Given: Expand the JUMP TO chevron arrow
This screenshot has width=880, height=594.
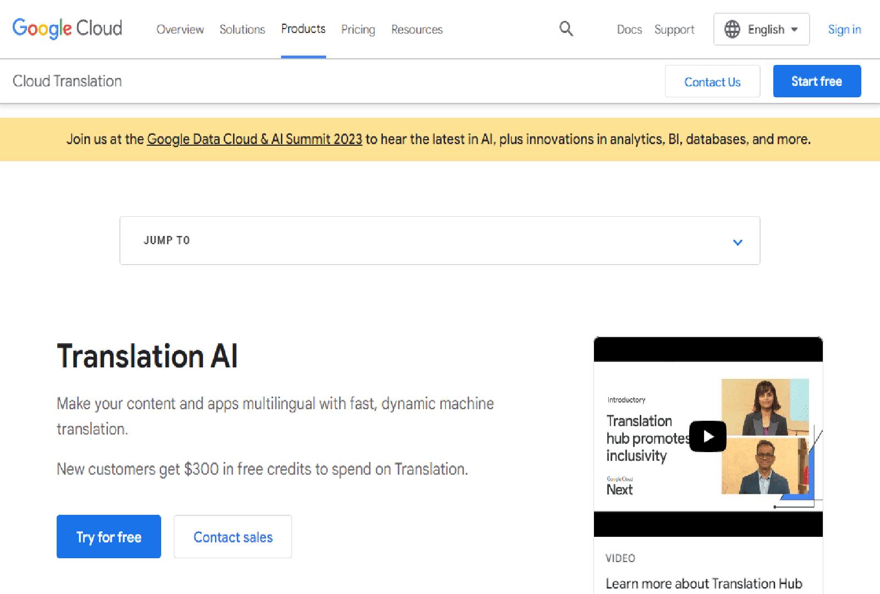Looking at the screenshot, I should point(738,242).
